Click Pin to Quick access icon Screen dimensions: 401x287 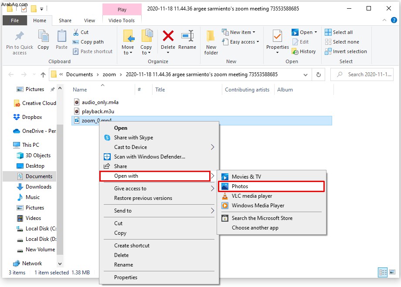click(20, 36)
